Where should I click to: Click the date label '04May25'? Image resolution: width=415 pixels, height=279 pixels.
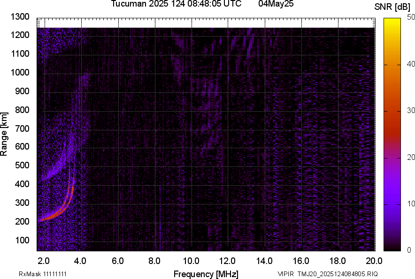click(x=276, y=4)
